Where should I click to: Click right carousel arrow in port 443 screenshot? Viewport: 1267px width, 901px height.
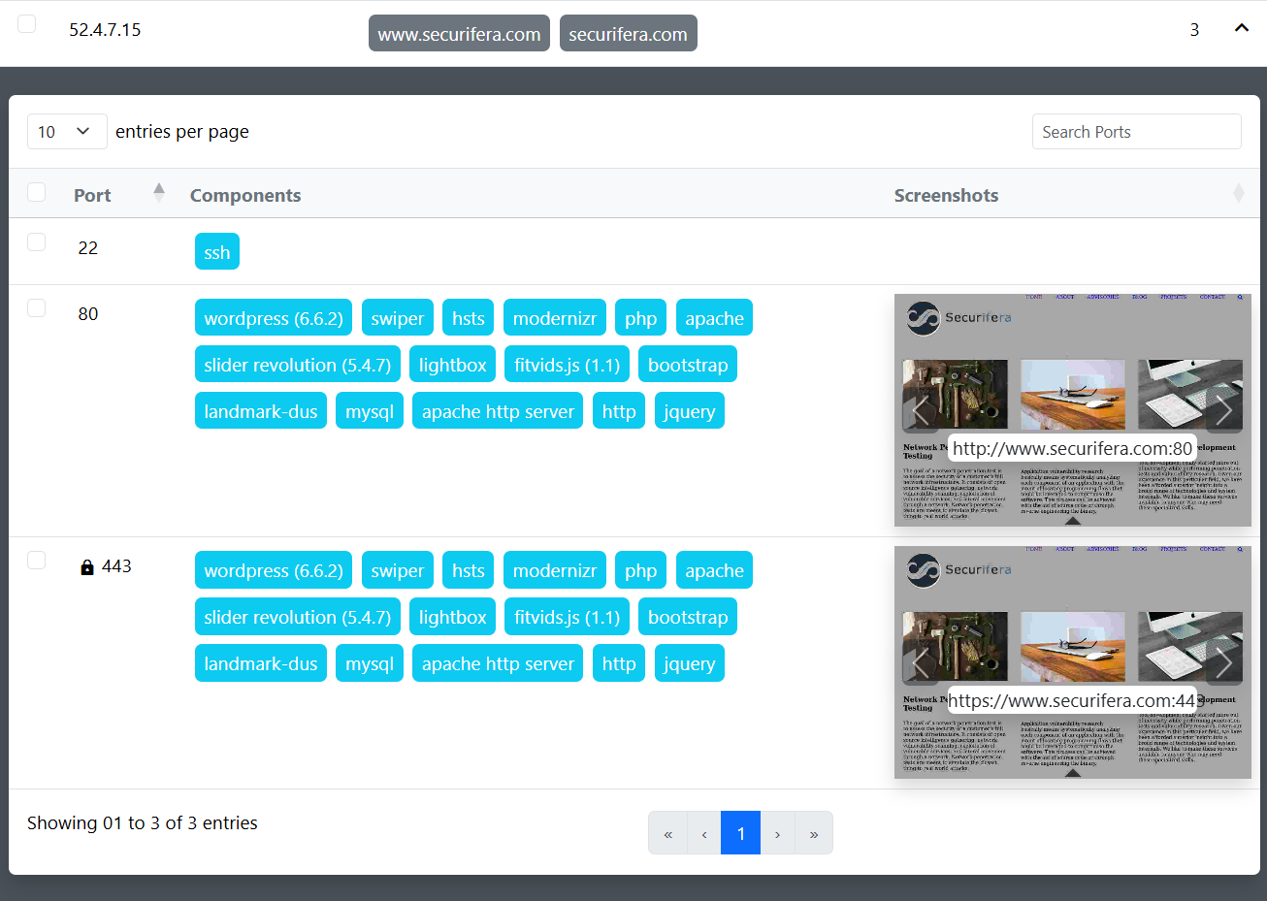[x=1224, y=663]
